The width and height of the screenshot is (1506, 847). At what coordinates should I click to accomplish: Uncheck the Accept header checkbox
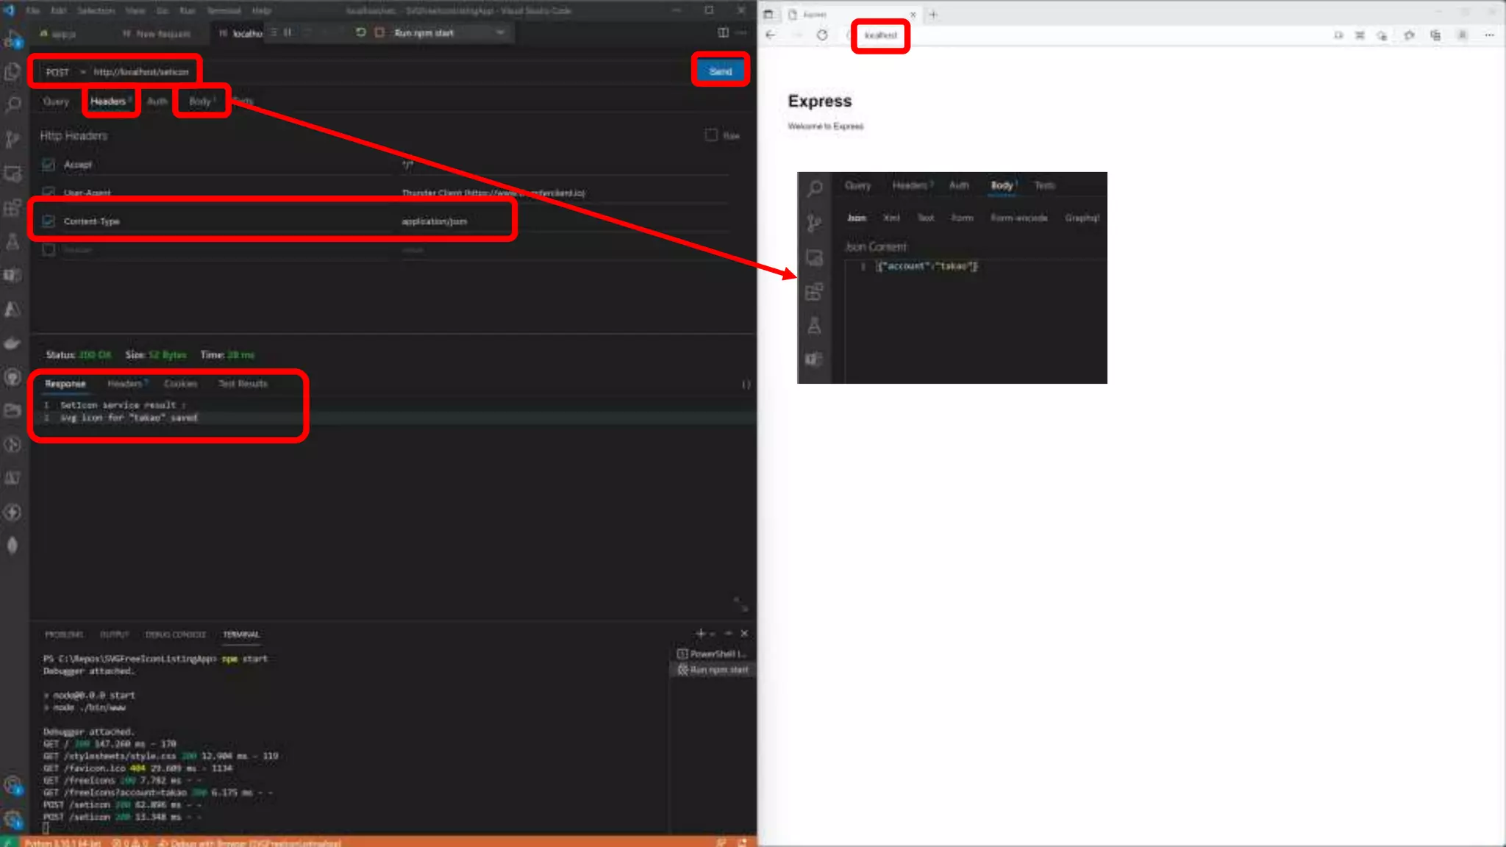pyautogui.click(x=49, y=165)
